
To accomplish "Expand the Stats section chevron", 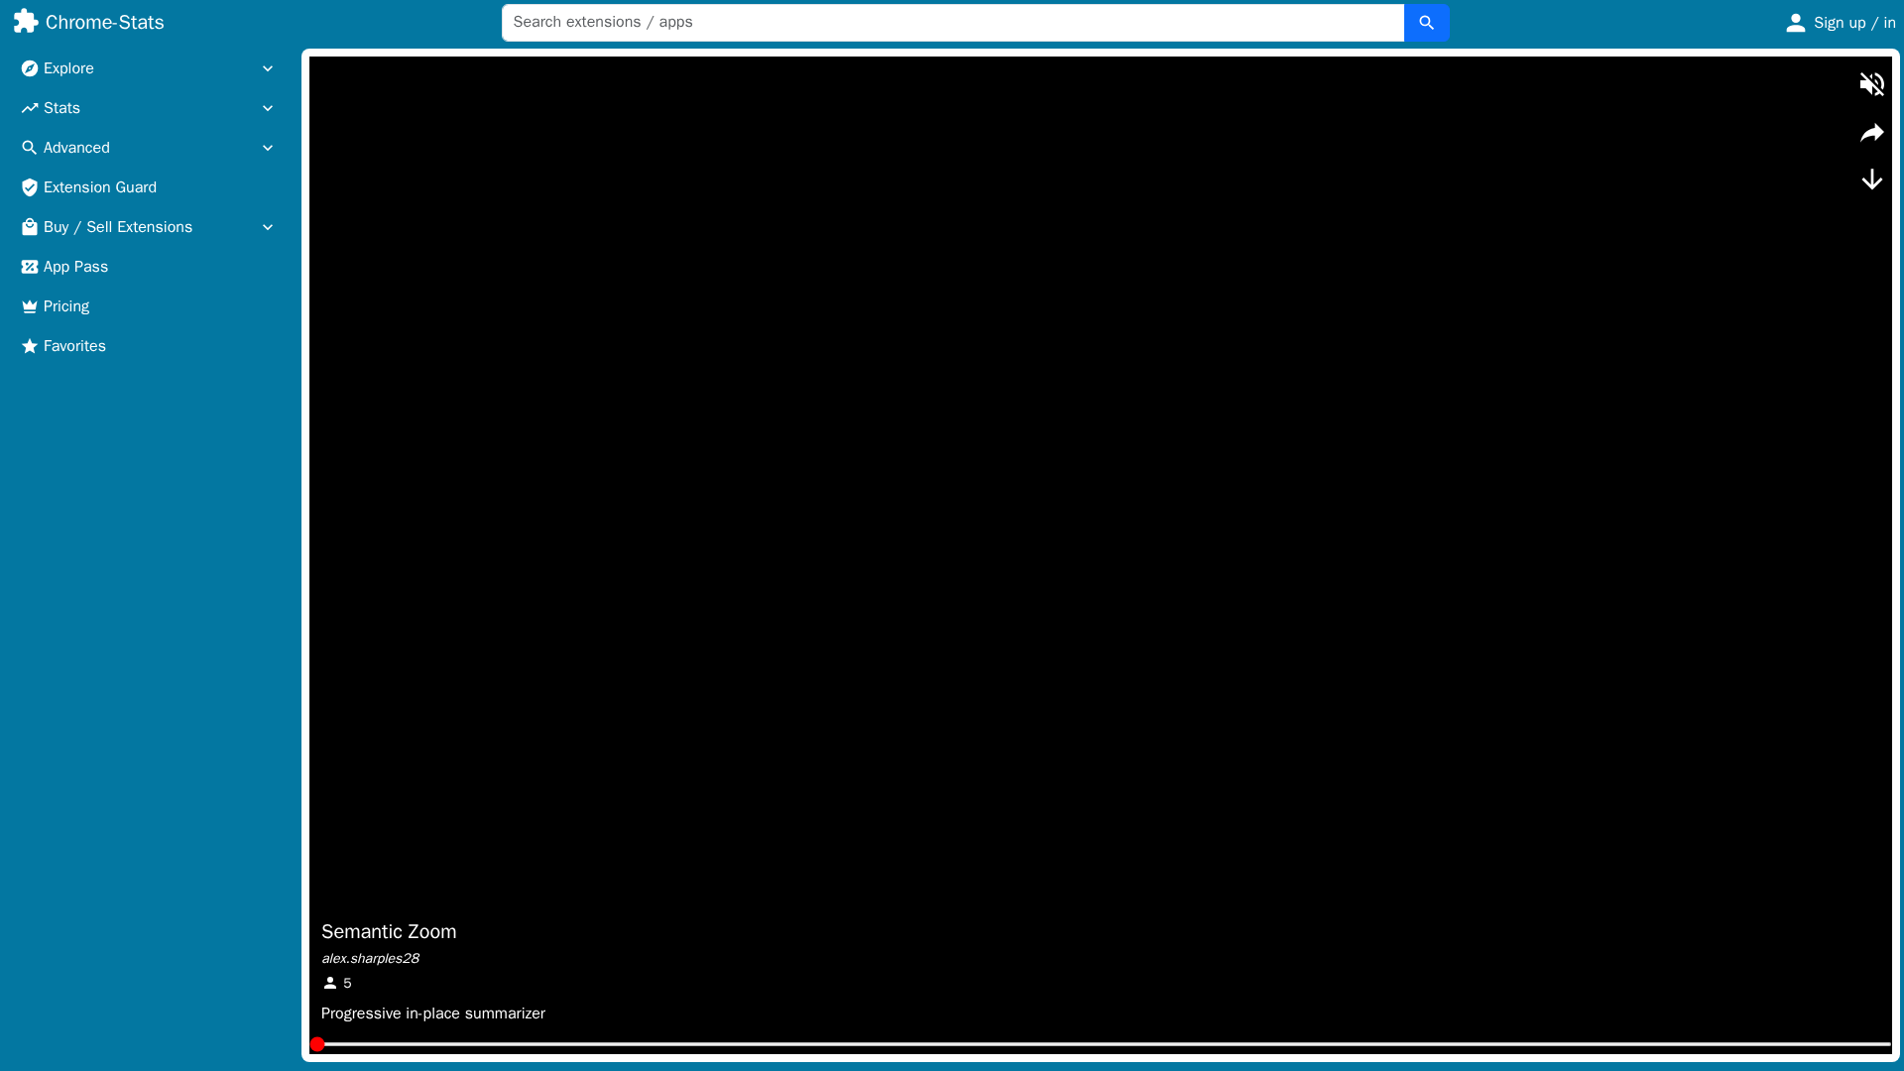I will point(267,108).
